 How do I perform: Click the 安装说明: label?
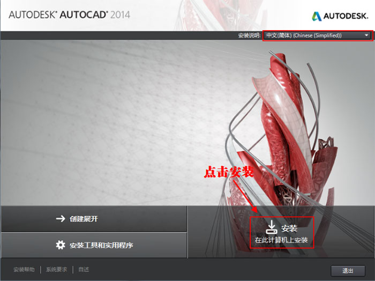[x=249, y=36]
